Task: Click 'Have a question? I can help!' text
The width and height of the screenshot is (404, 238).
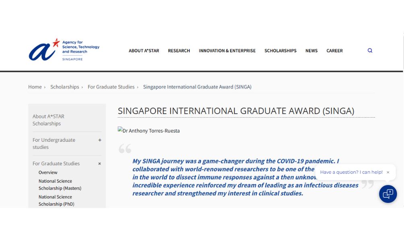Action: [351, 172]
